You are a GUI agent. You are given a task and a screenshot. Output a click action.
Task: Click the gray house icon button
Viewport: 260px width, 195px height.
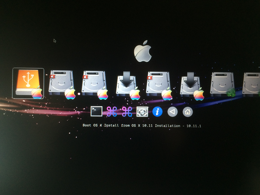pos(188,112)
